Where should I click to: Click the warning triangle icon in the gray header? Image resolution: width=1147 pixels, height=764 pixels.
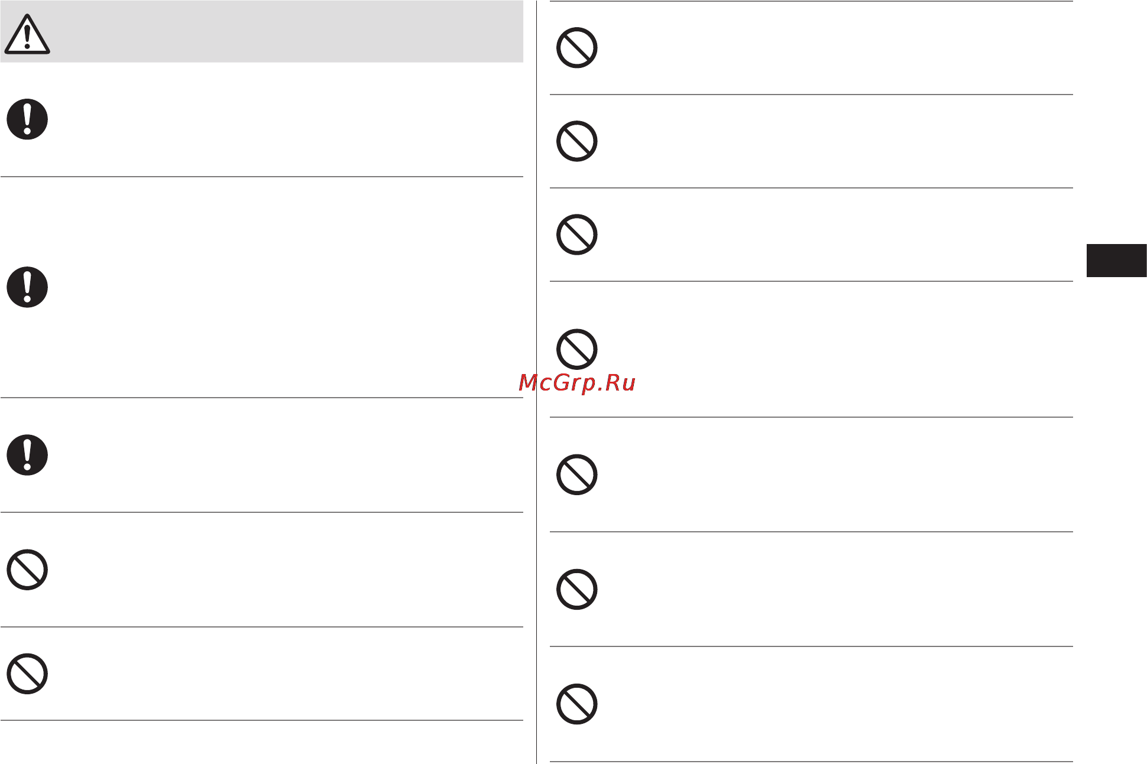tap(27, 34)
